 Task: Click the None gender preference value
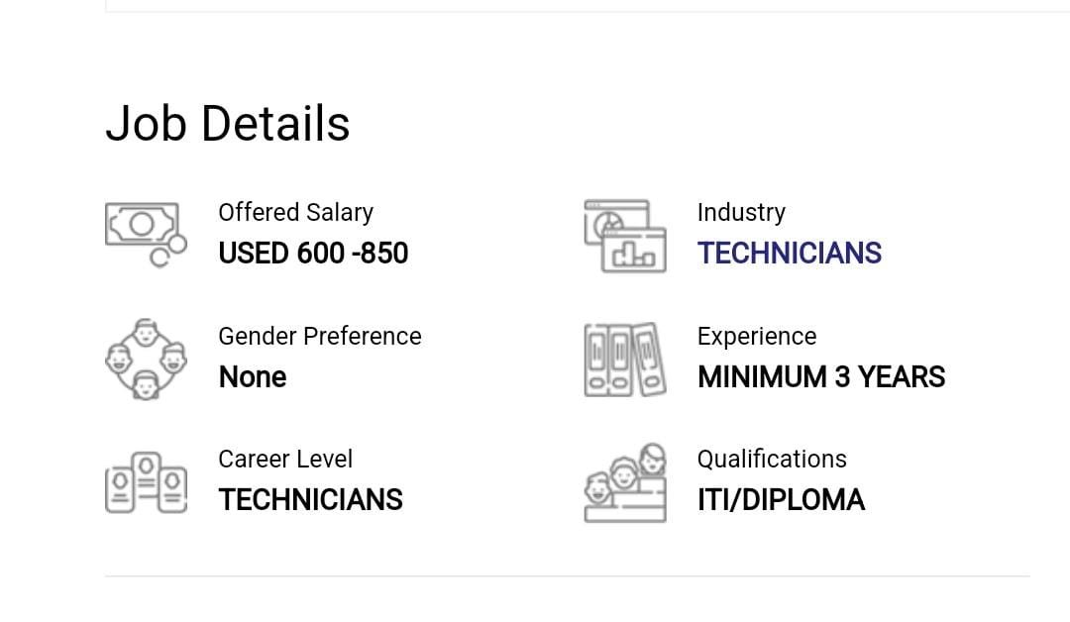[x=252, y=377]
